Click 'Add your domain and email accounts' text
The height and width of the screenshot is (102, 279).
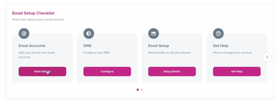(37, 55)
